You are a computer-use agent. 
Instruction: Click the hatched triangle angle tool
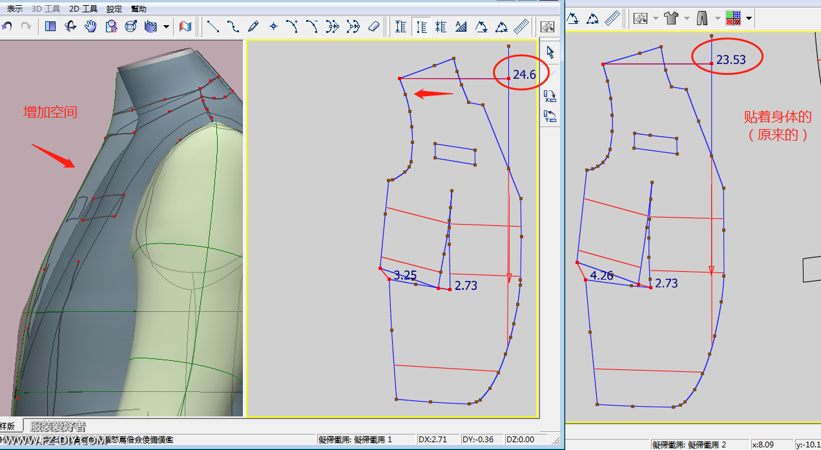pyautogui.click(x=461, y=26)
